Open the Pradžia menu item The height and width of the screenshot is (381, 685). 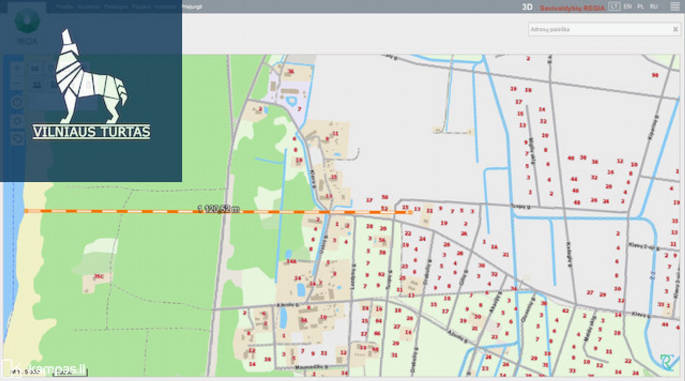(65, 6)
